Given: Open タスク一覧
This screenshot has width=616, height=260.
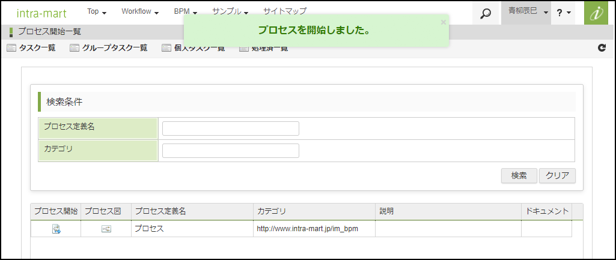Looking at the screenshot, I should pos(31,48).
